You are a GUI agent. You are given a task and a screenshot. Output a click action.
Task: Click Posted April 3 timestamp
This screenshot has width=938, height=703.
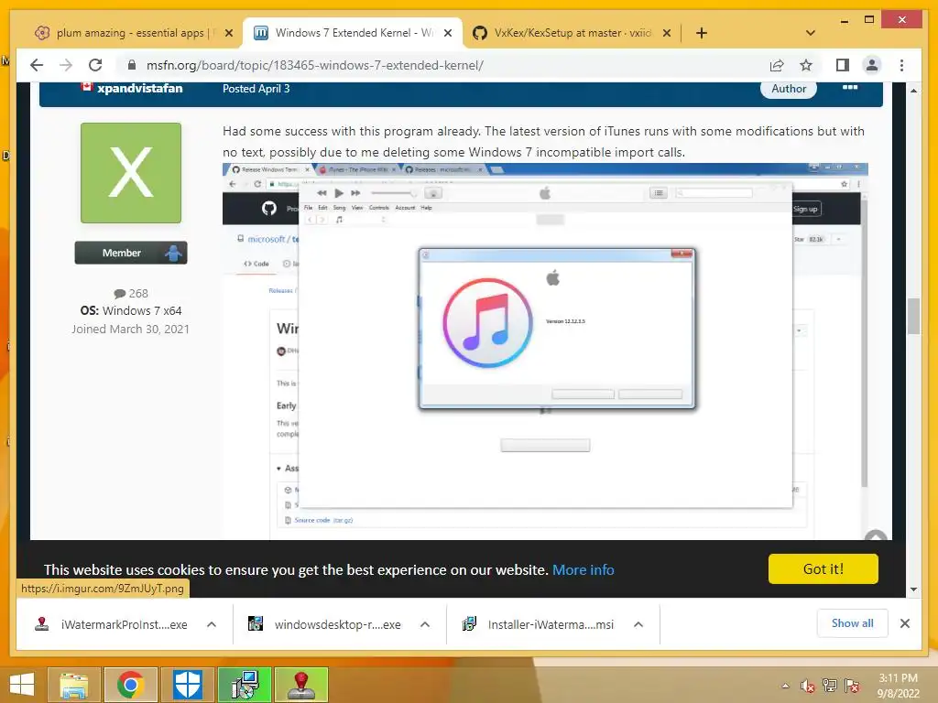(256, 89)
